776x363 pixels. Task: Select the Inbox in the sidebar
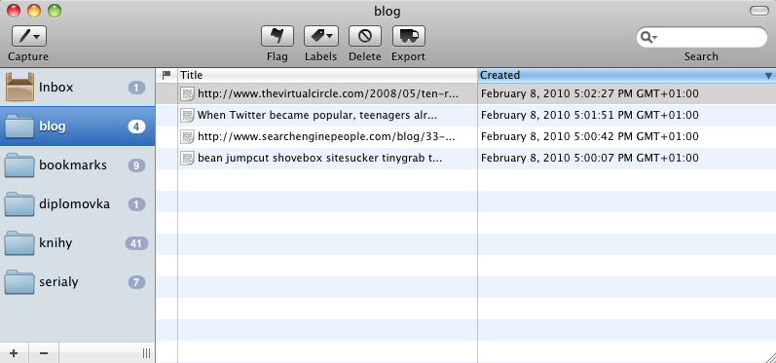[78, 88]
